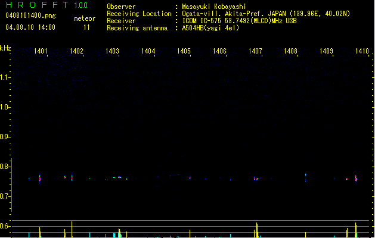Click the meteor echo after 1408
This screenshot has height=238, width=375.
coord(306,177)
